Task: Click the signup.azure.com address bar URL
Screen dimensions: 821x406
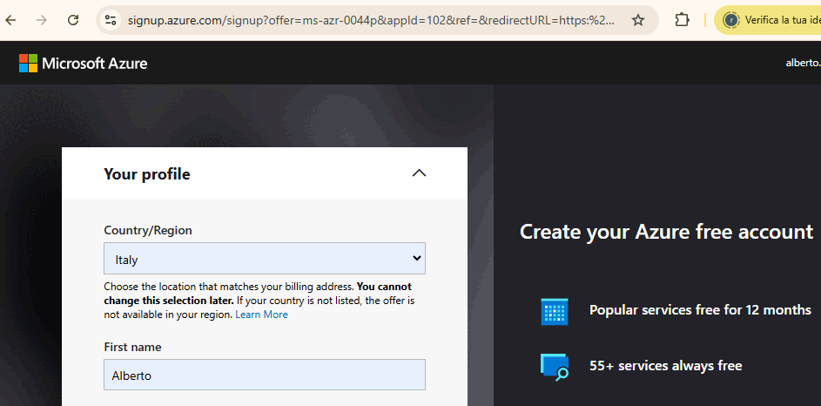Action: point(371,20)
